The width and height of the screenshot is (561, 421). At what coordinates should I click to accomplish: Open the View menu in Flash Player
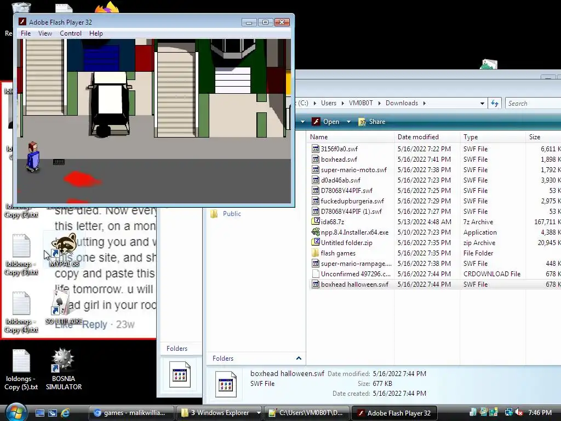[x=45, y=33]
